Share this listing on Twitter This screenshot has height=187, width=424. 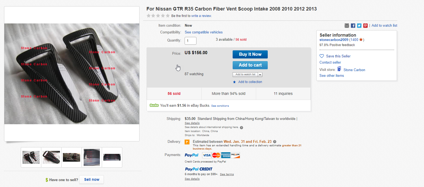[x=359, y=26]
